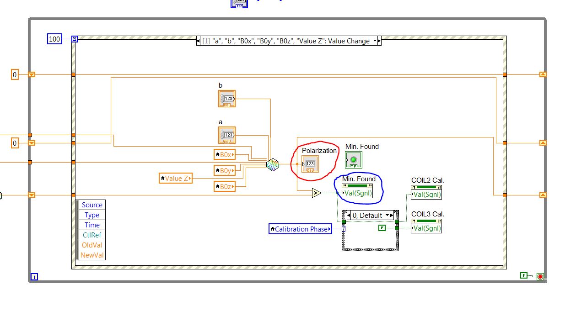
Task: Select the numeric control terminal labeled b
Action: 227,98
